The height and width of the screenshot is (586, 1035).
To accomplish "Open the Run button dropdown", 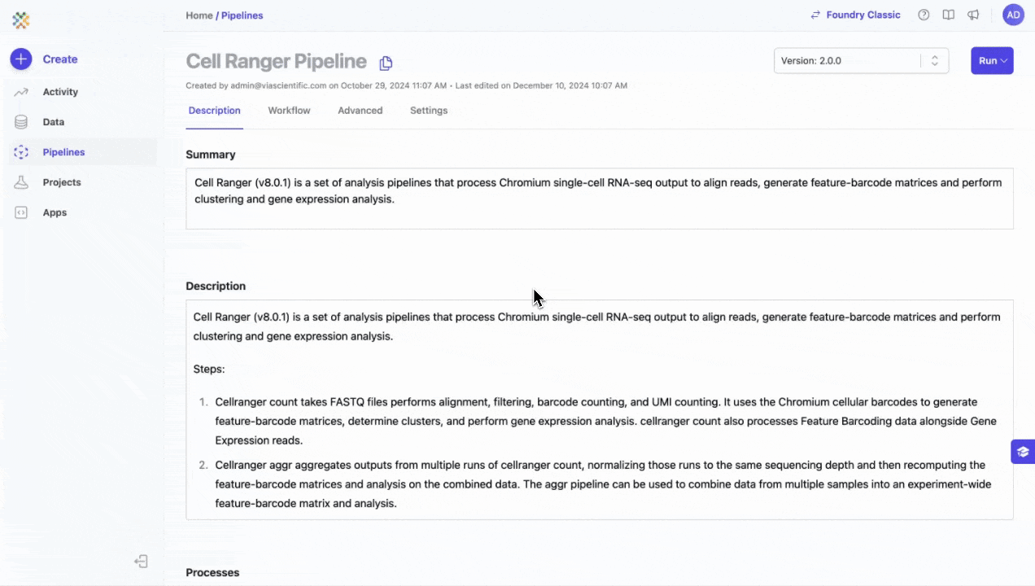I will click(x=992, y=61).
